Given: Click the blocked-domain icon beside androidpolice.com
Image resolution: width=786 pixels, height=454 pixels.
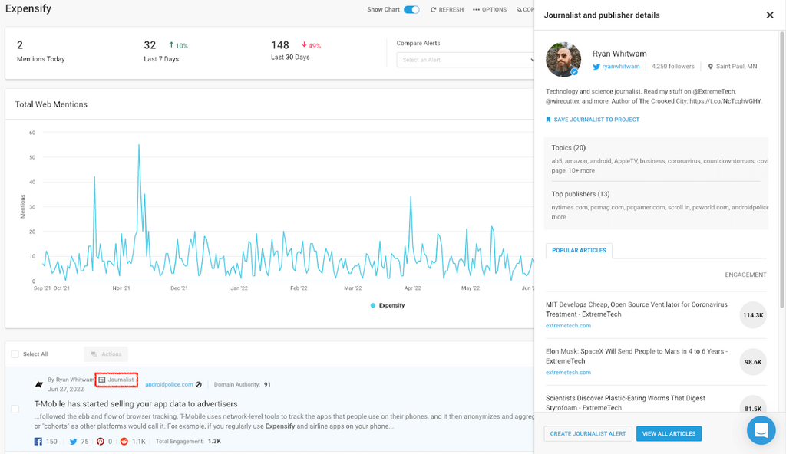Looking at the screenshot, I should [199, 384].
